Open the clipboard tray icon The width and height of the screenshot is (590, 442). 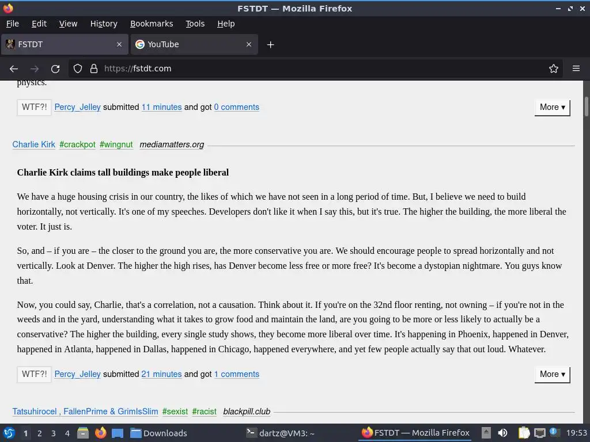(524, 433)
